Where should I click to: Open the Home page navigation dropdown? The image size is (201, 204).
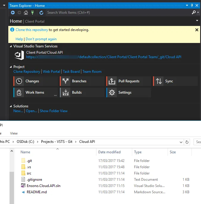[197, 21]
